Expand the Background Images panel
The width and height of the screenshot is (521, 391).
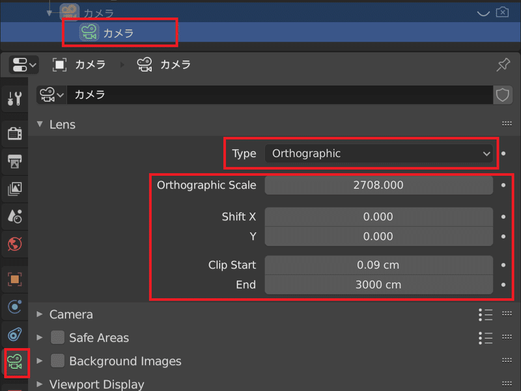pyautogui.click(x=40, y=361)
